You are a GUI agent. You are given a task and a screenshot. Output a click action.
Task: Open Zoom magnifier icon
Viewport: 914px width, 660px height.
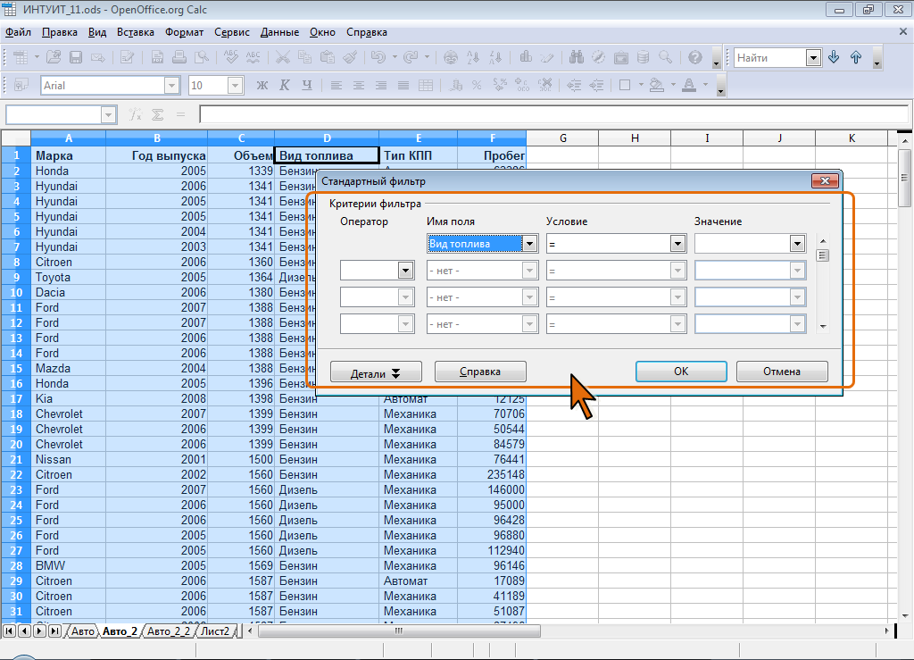coord(665,57)
